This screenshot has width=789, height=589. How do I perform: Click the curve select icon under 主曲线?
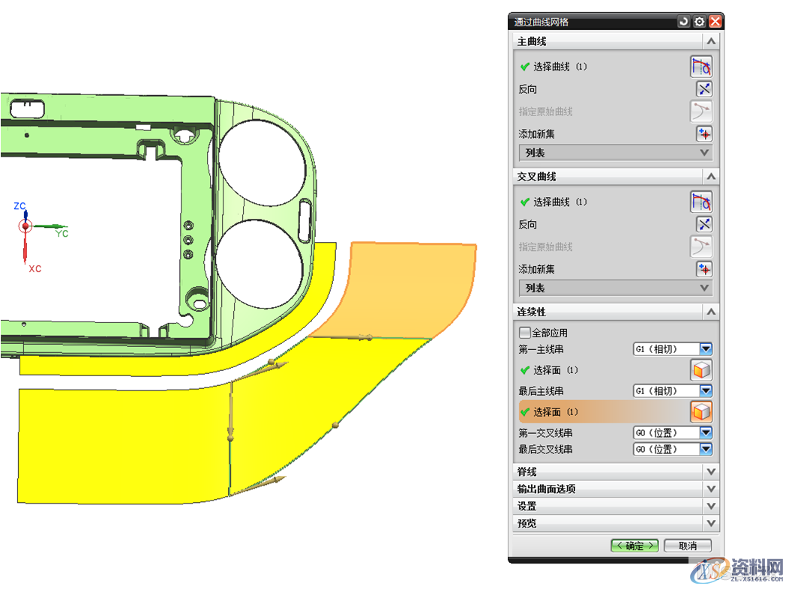point(700,67)
